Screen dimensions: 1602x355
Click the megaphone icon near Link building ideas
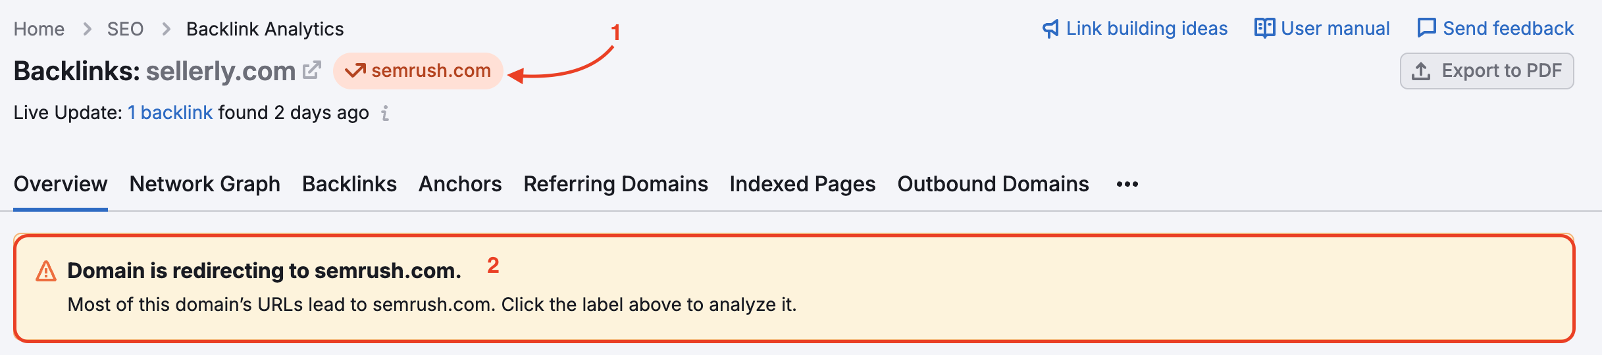[1050, 29]
